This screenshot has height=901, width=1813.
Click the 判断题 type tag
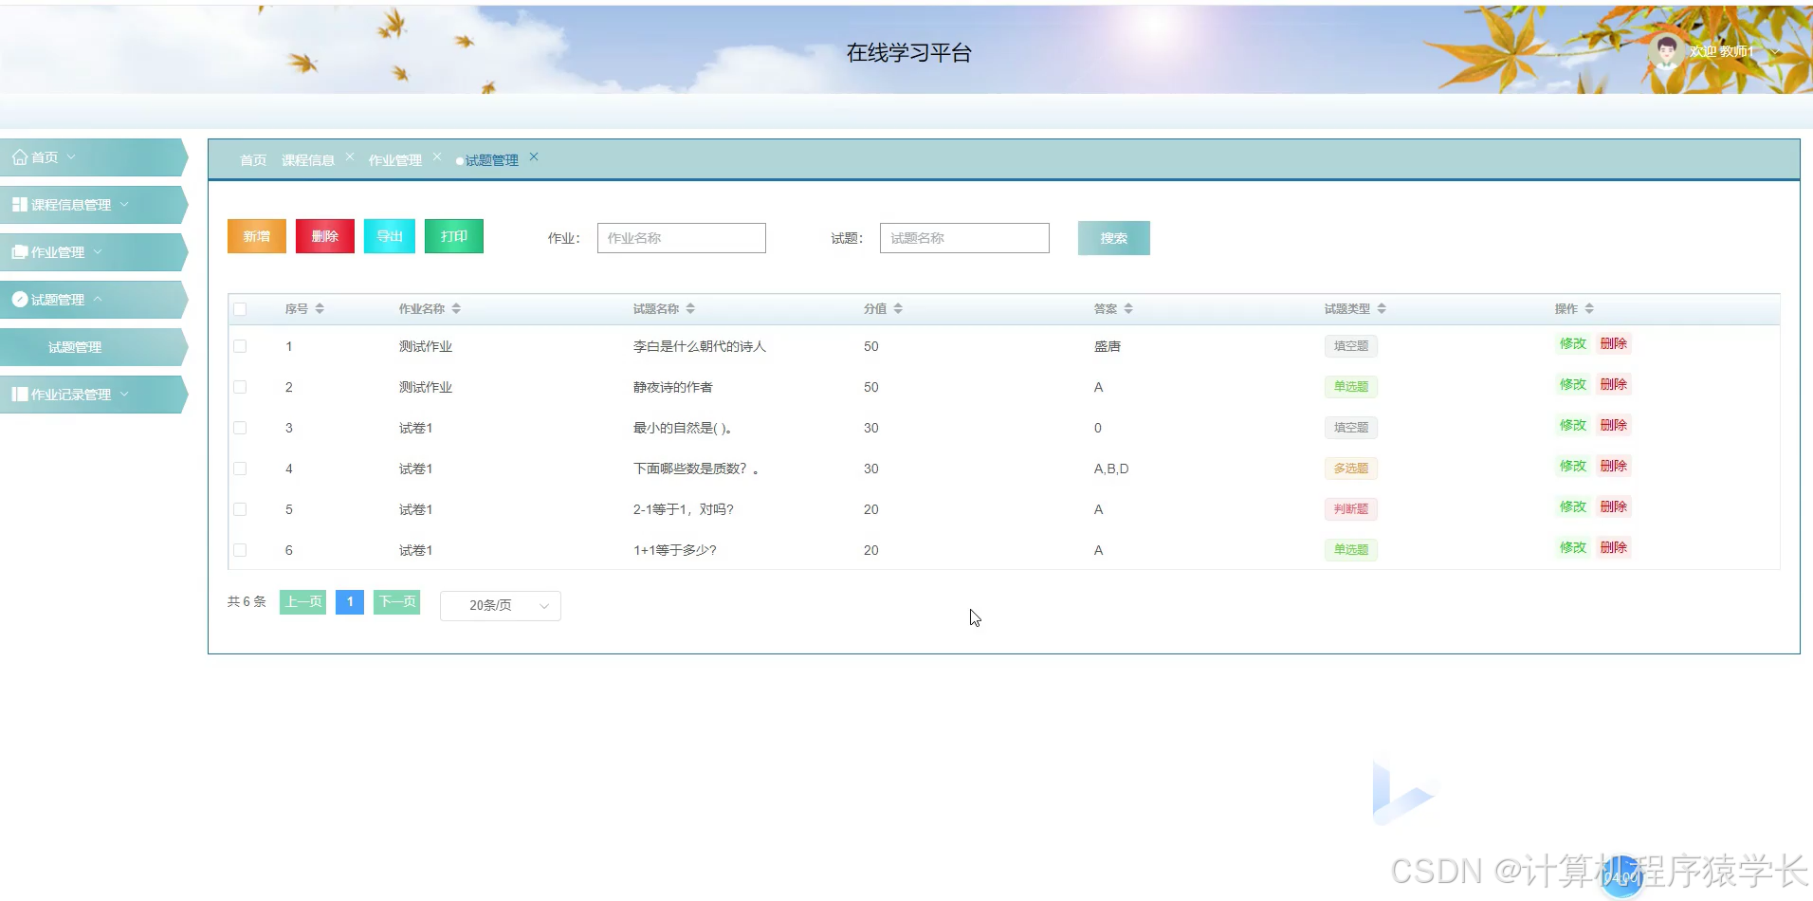[x=1351, y=509]
